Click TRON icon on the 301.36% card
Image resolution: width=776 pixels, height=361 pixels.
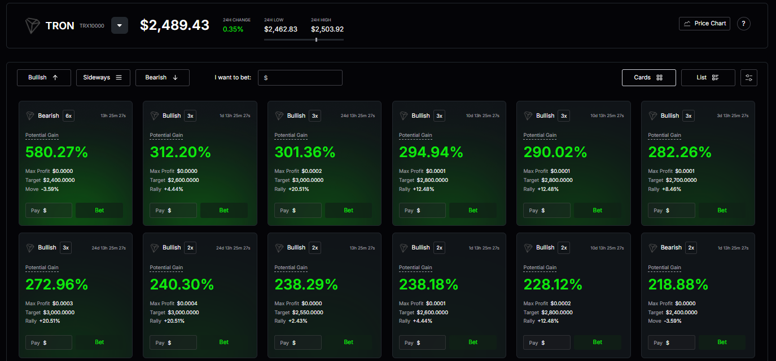point(279,115)
